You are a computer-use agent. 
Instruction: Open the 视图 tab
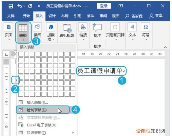116,16
